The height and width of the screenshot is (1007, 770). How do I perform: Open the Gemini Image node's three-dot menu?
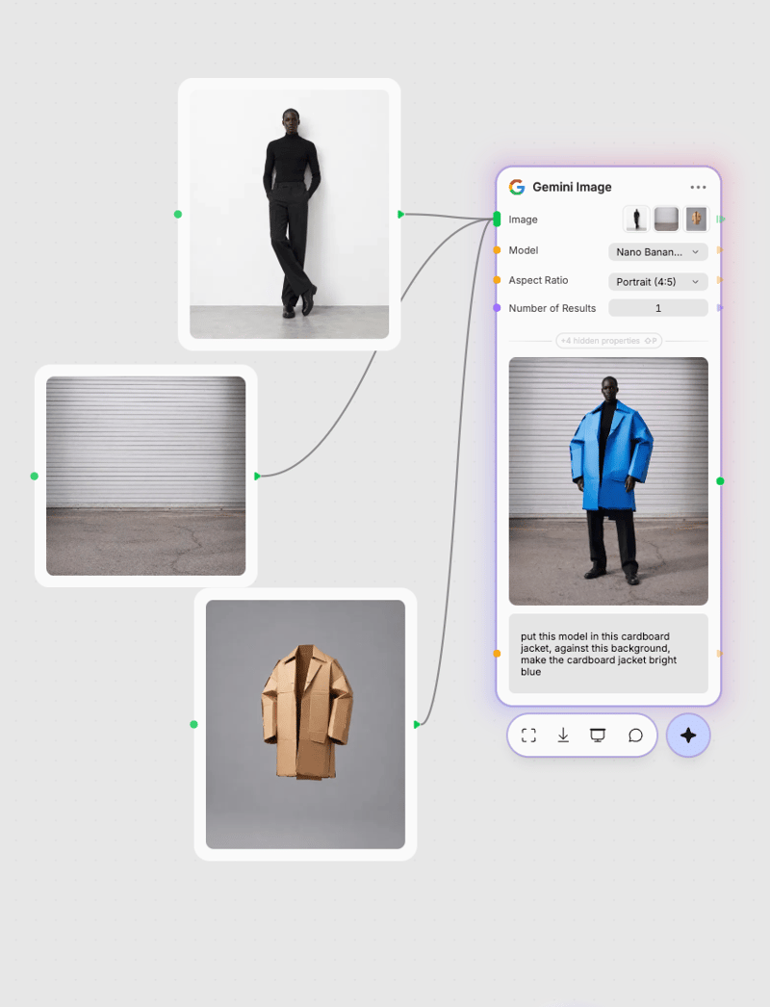point(698,188)
